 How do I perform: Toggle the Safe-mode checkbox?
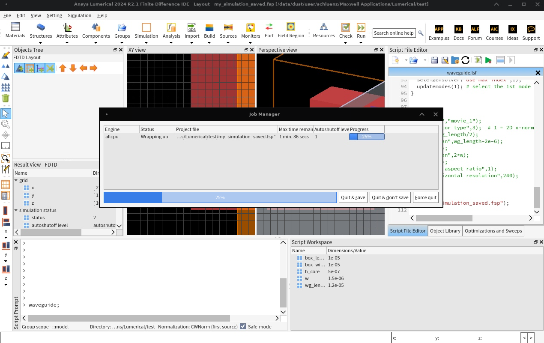243,326
